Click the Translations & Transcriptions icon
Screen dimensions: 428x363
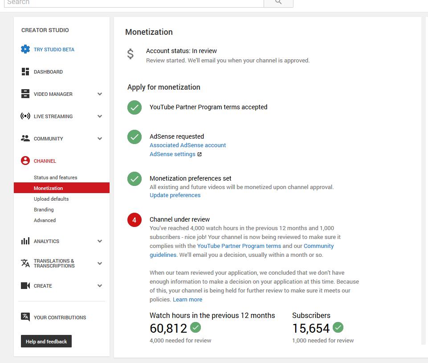click(25, 263)
